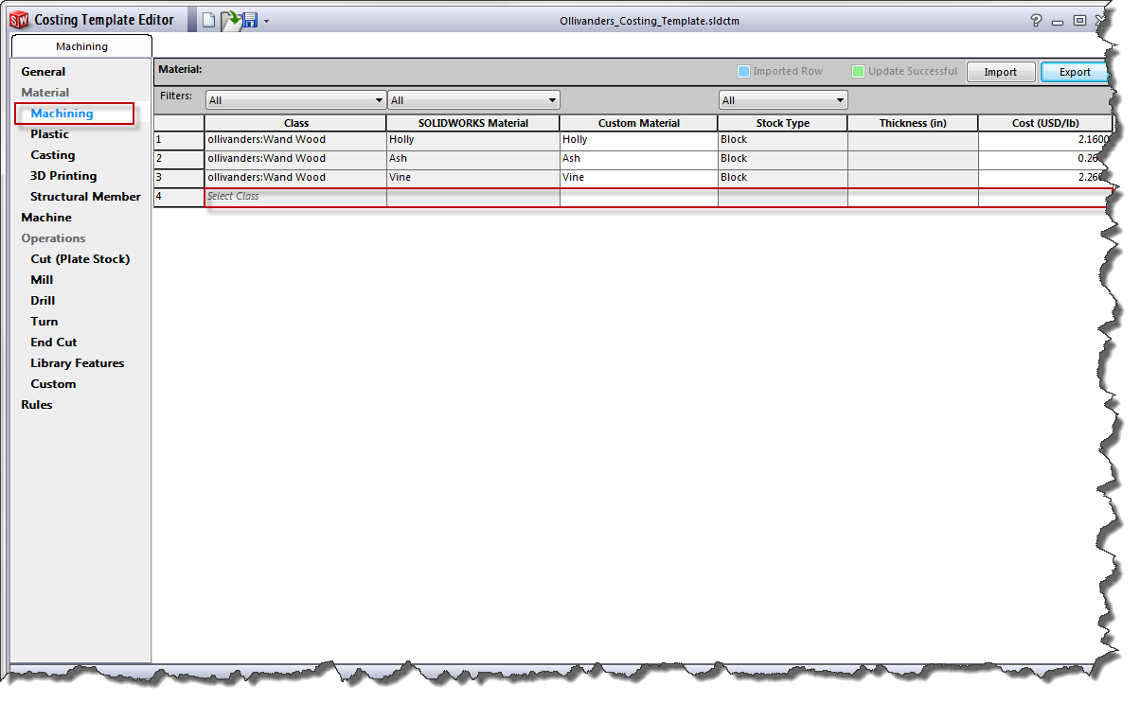
Task: Click the SOLIDWORKS Material column header
Action: [x=473, y=123]
